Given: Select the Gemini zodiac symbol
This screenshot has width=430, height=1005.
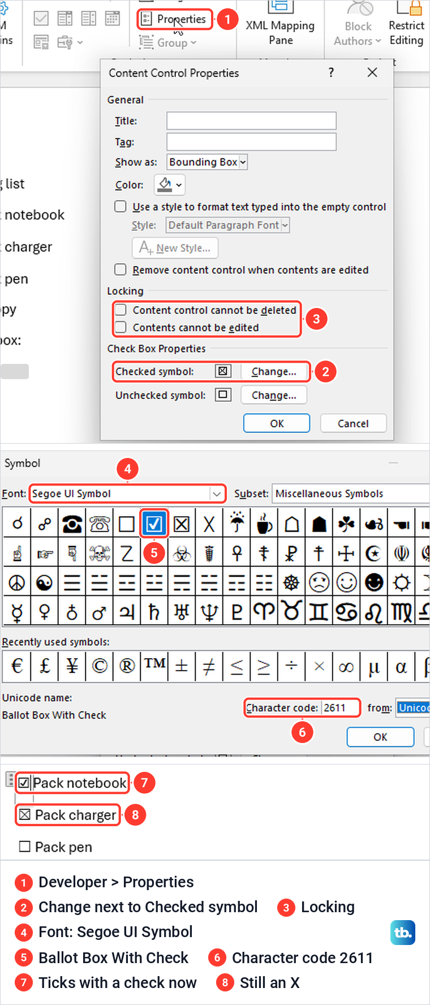Looking at the screenshot, I should click(x=319, y=612).
